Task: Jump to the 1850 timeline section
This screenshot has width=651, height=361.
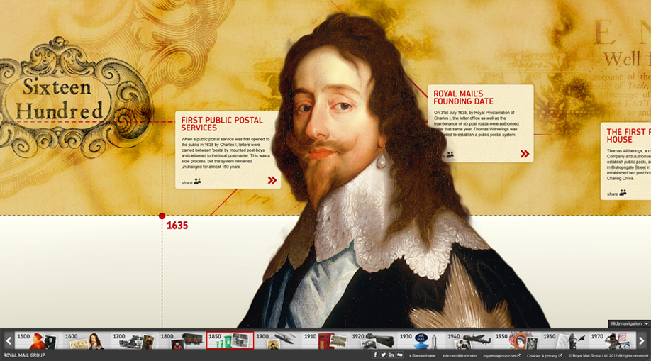Action: point(230,340)
